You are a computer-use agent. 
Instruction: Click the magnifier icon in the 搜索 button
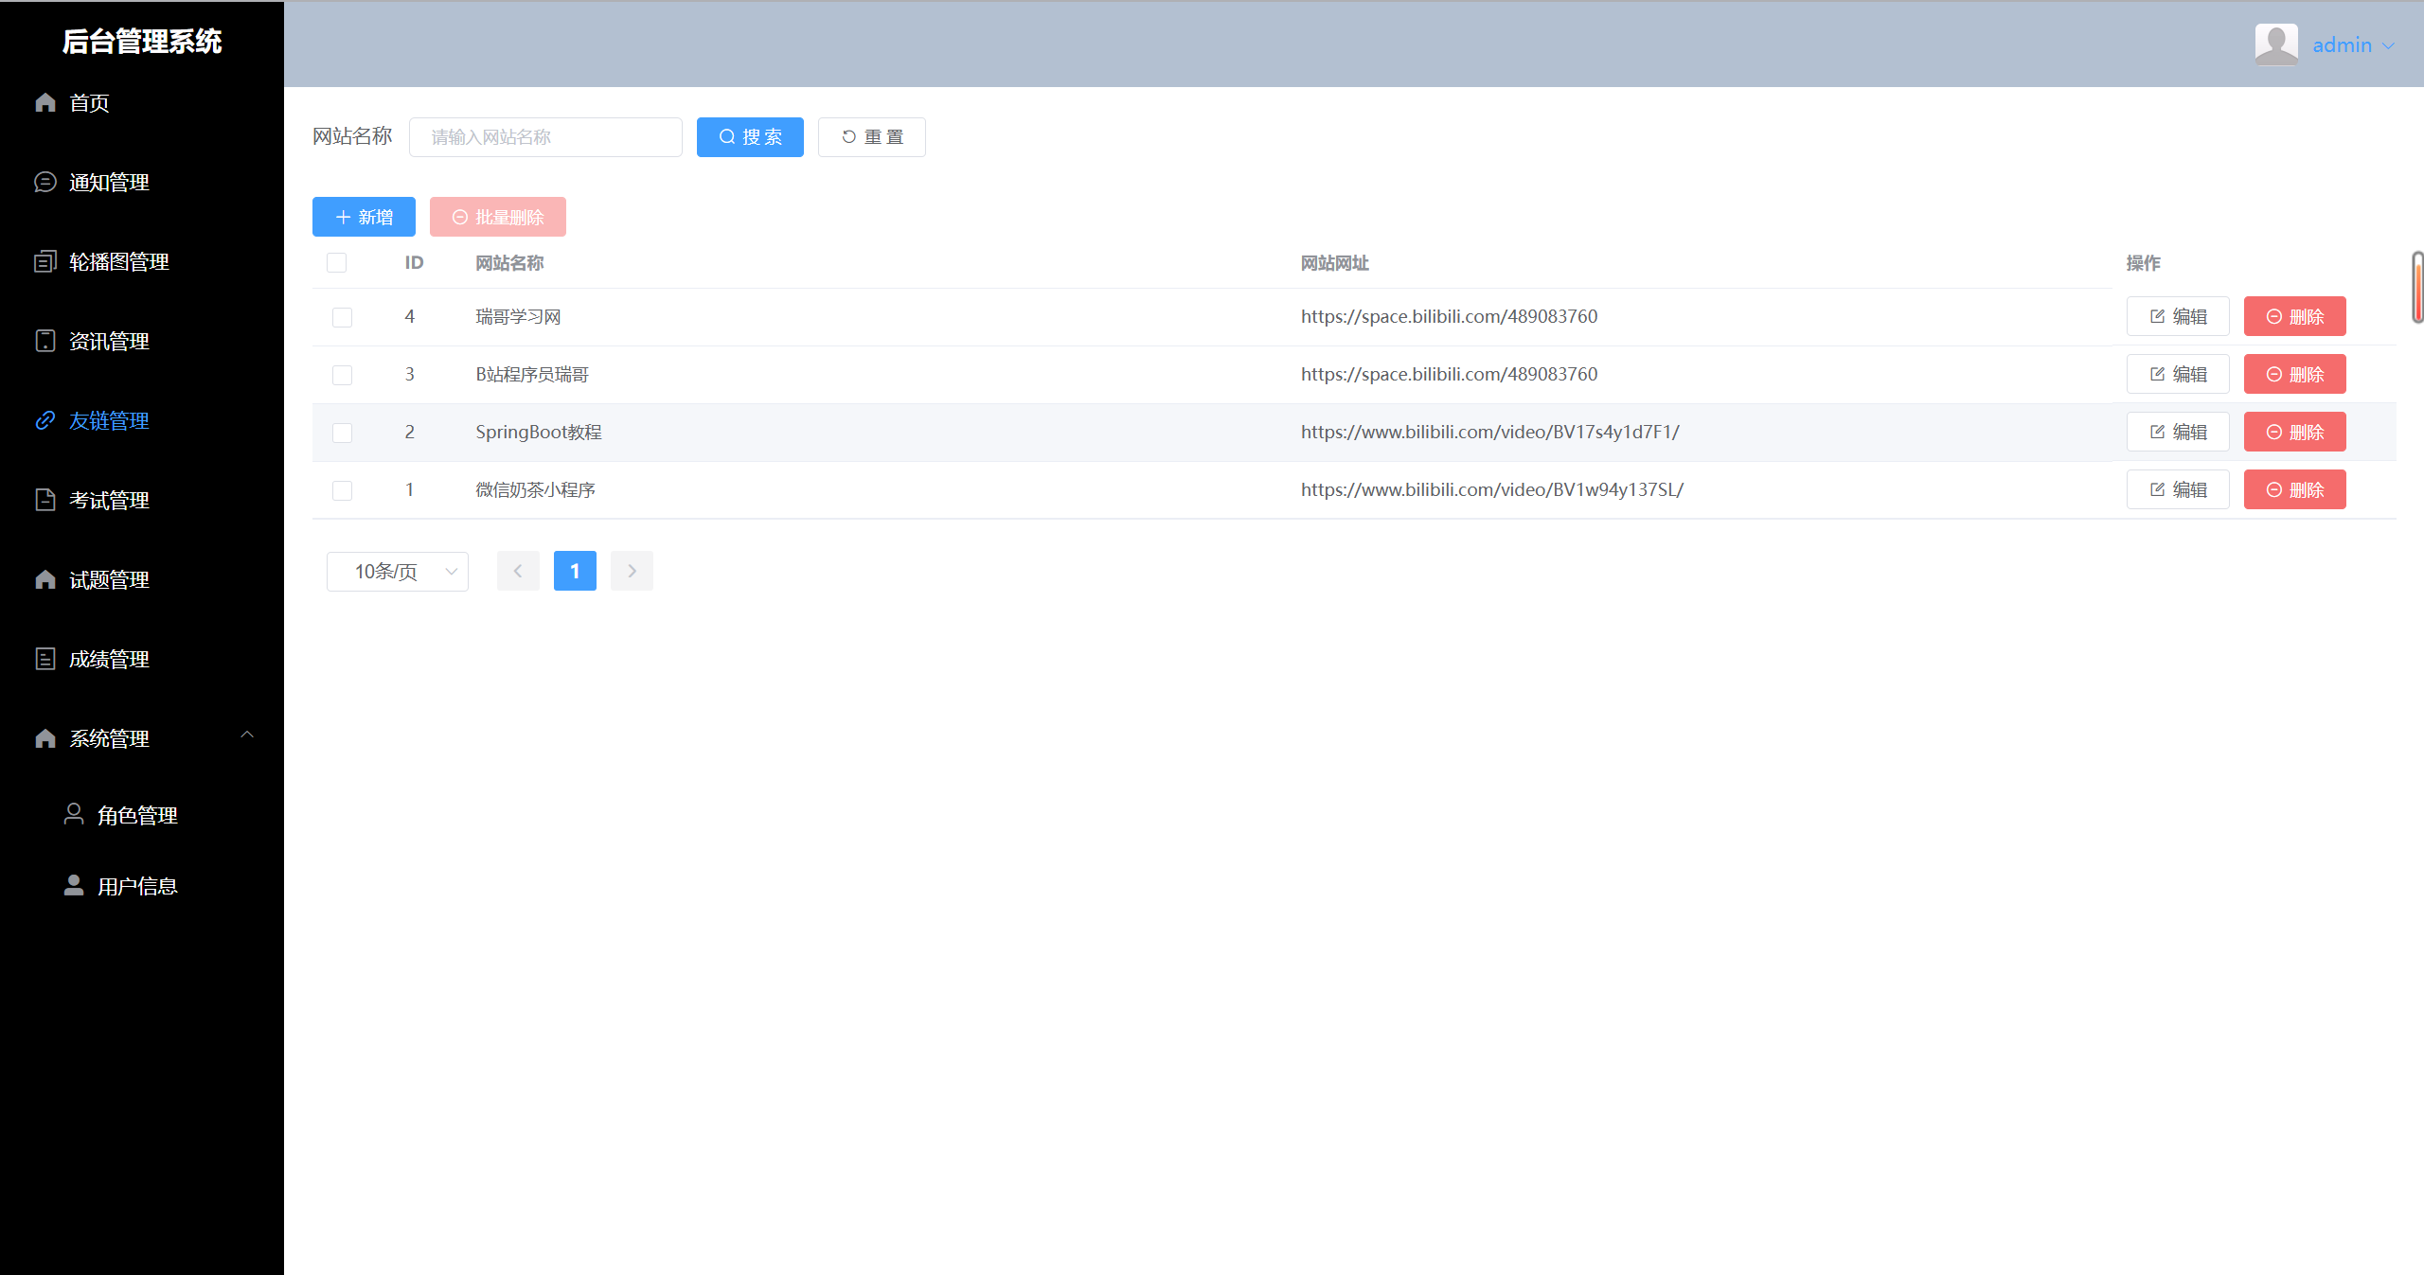click(727, 137)
